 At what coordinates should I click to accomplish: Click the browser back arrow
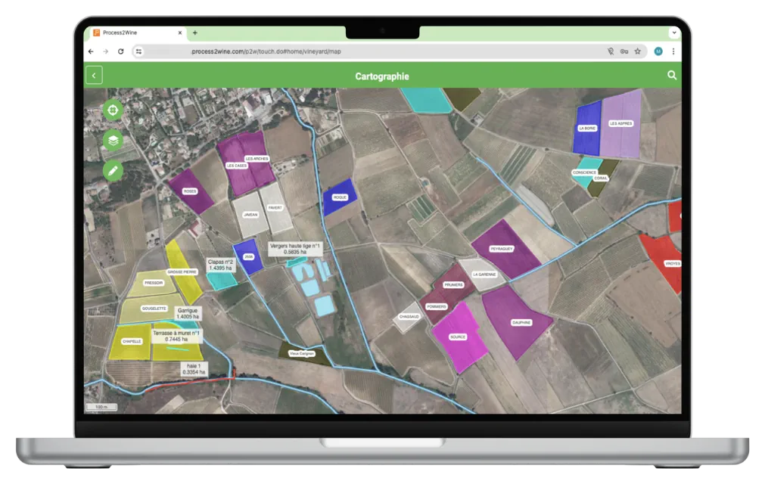click(92, 51)
